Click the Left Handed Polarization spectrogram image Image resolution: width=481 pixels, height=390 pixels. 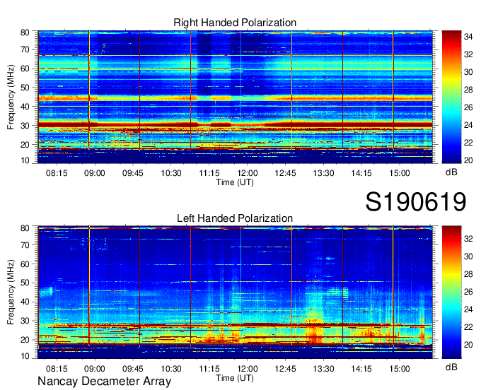point(235,292)
